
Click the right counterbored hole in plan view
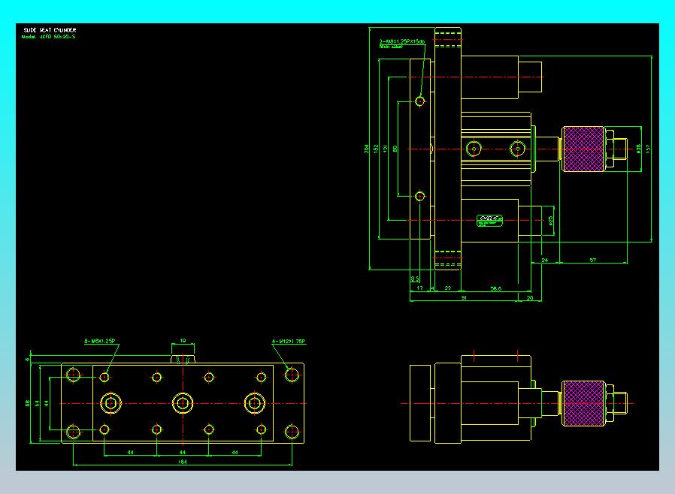[x=254, y=403]
